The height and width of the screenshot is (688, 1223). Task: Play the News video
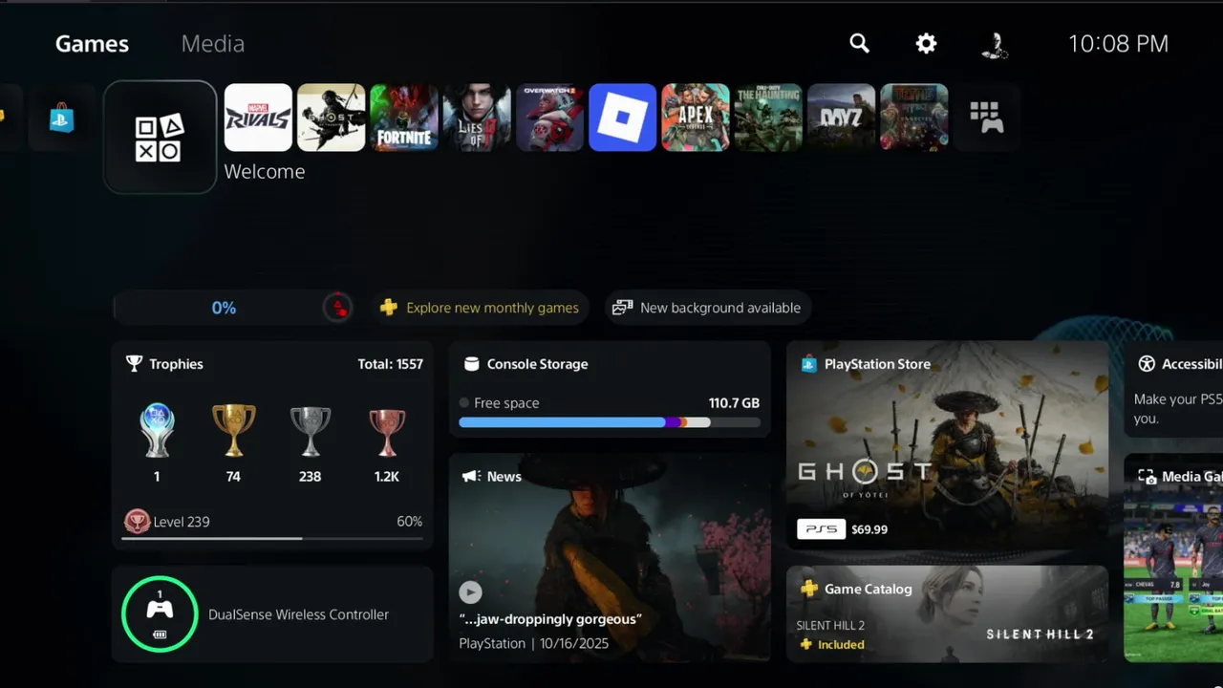click(x=470, y=592)
